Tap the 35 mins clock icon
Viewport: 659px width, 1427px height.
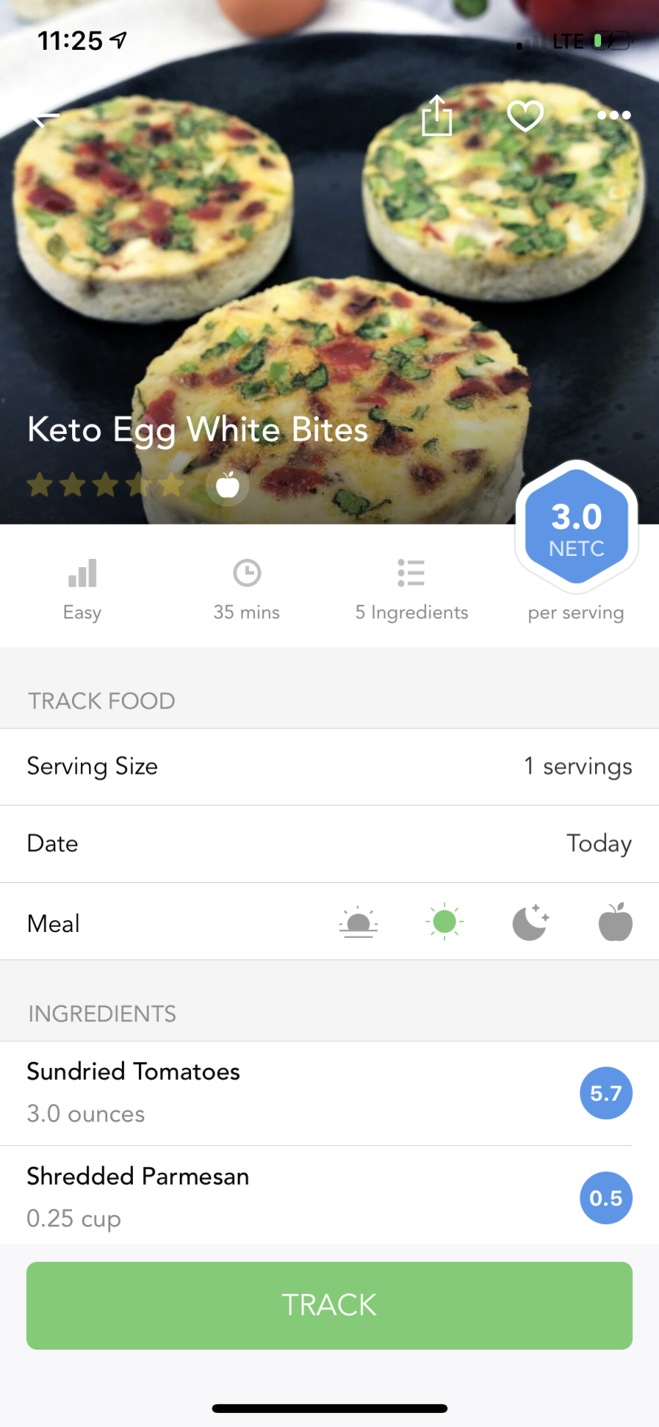pyautogui.click(x=247, y=574)
